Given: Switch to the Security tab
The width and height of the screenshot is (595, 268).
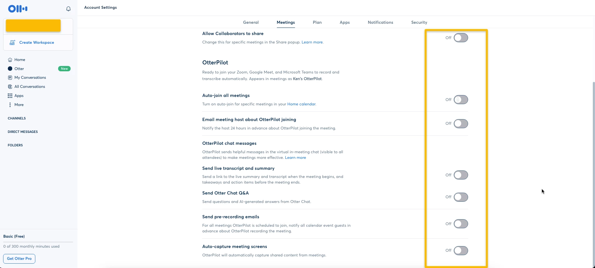Looking at the screenshot, I should (x=419, y=23).
